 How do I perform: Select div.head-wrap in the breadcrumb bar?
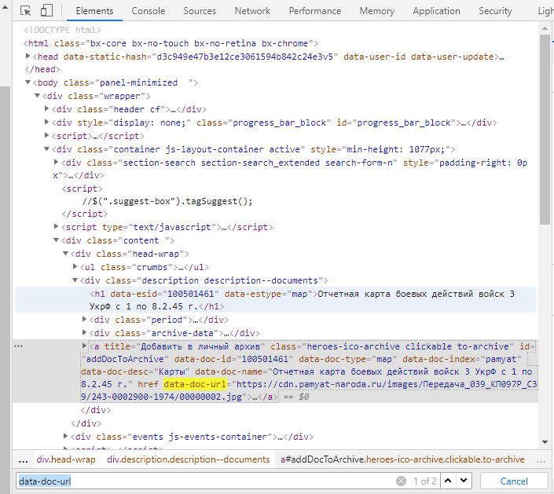click(66, 459)
